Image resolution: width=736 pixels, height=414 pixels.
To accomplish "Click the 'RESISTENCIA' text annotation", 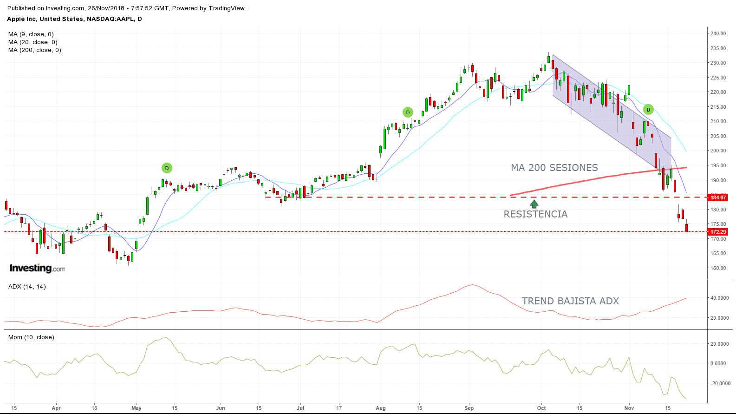I will (535, 214).
